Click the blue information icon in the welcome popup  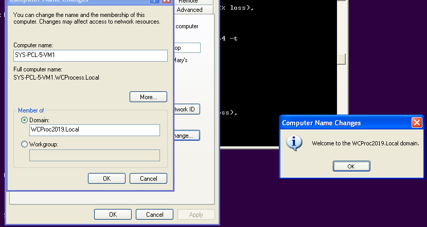[x=294, y=143]
